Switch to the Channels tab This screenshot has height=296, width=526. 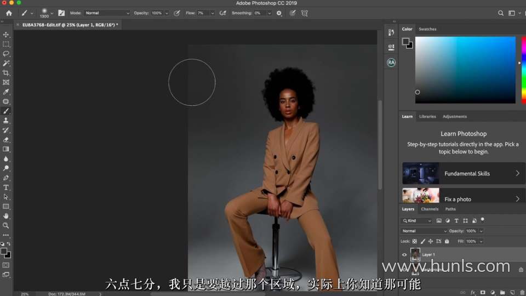430,209
